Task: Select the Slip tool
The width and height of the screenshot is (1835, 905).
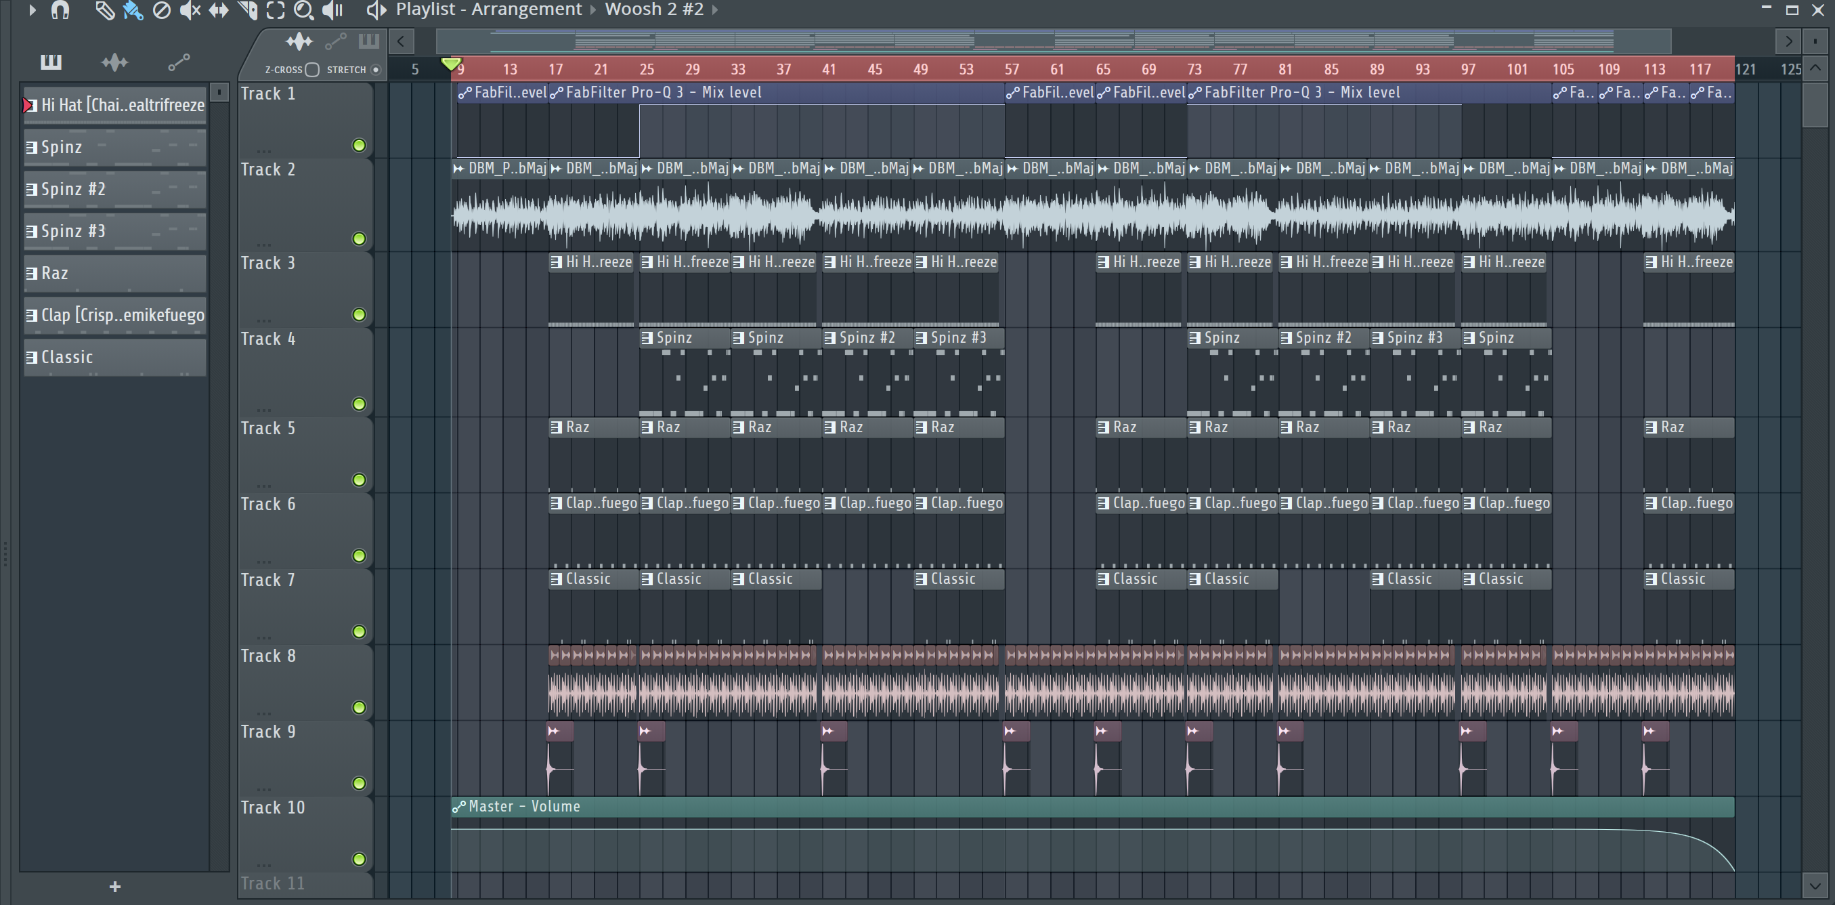Action: 218,10
